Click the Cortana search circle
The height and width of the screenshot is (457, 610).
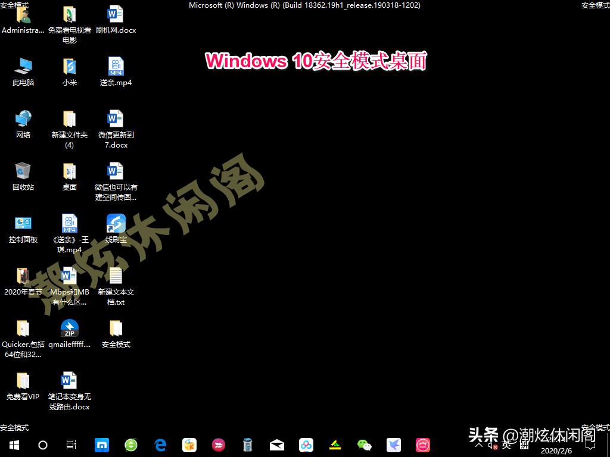point(42,445)
